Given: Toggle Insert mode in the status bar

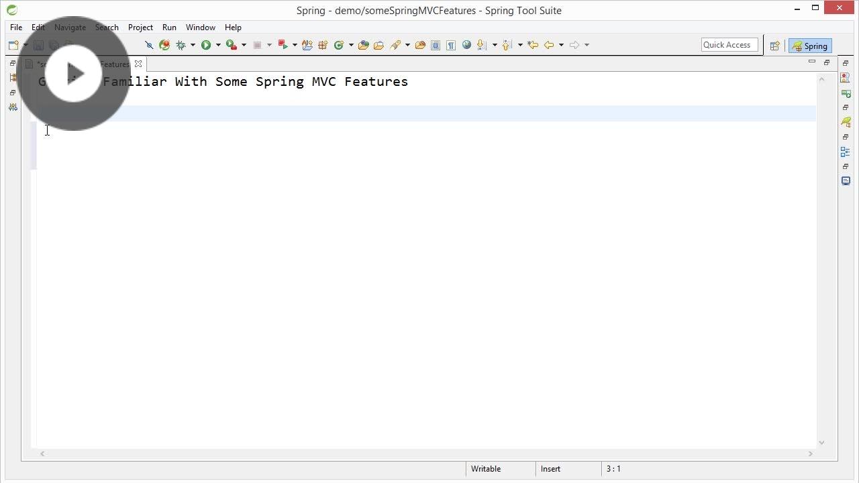Looking at the screenshot, I should pos(550,468).
